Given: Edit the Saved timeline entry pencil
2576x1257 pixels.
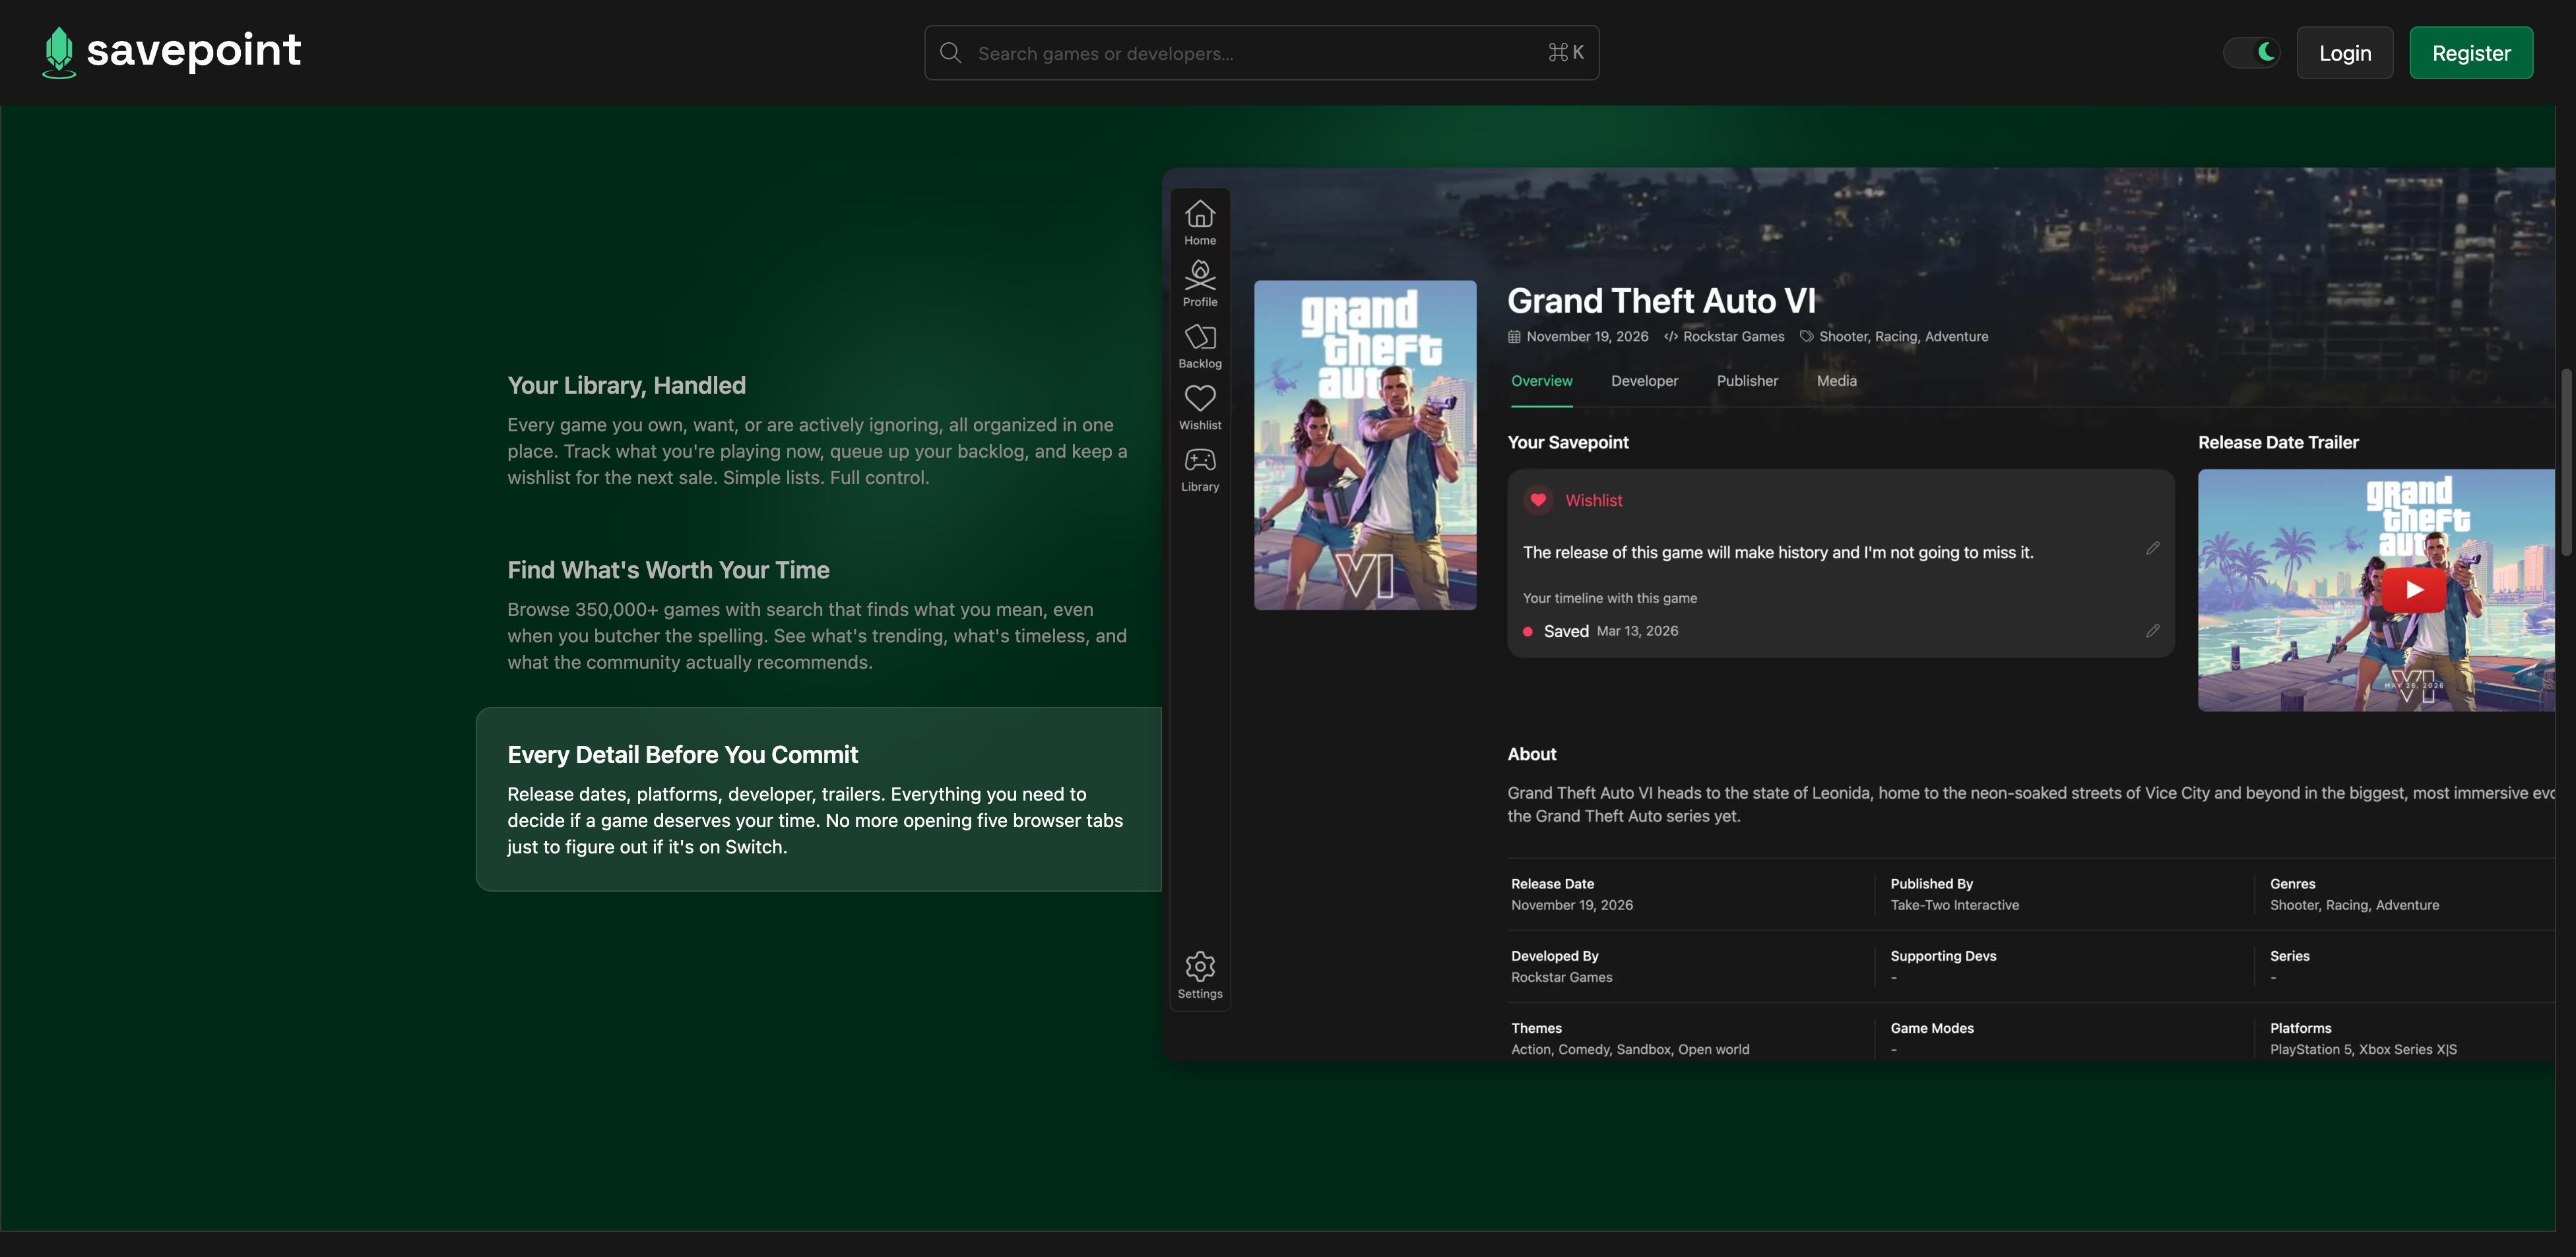Looking at the screenshot, I should pyautogui.click(x=2152, y=632).
